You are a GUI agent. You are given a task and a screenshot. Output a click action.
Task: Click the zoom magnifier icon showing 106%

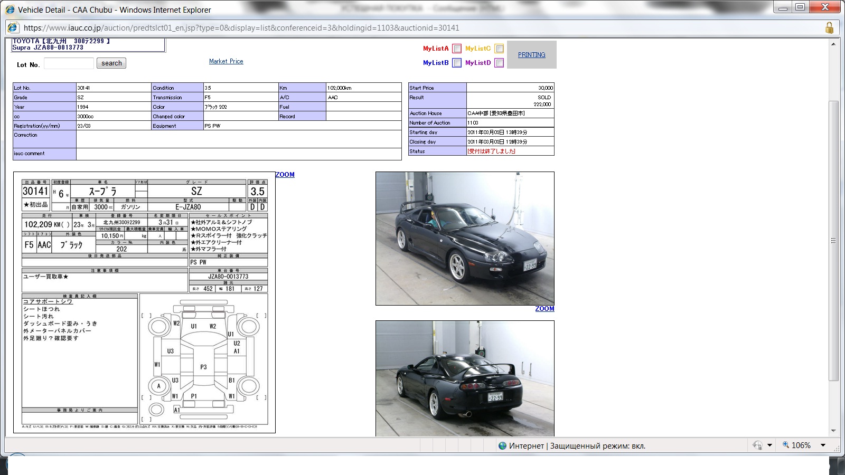pos(786,445)
